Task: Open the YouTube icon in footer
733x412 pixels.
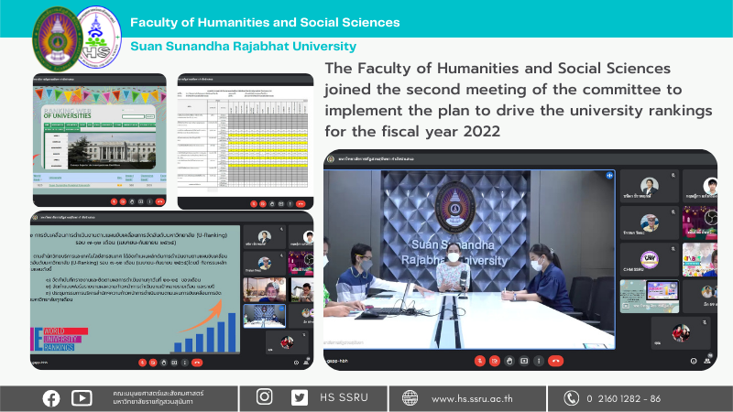Action: (82, 397)
